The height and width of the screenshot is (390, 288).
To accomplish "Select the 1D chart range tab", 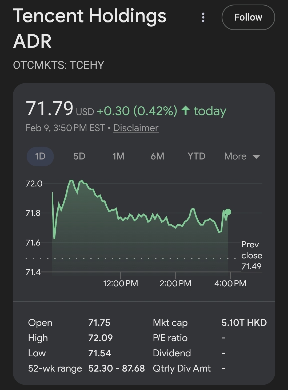I will [40, 156].
